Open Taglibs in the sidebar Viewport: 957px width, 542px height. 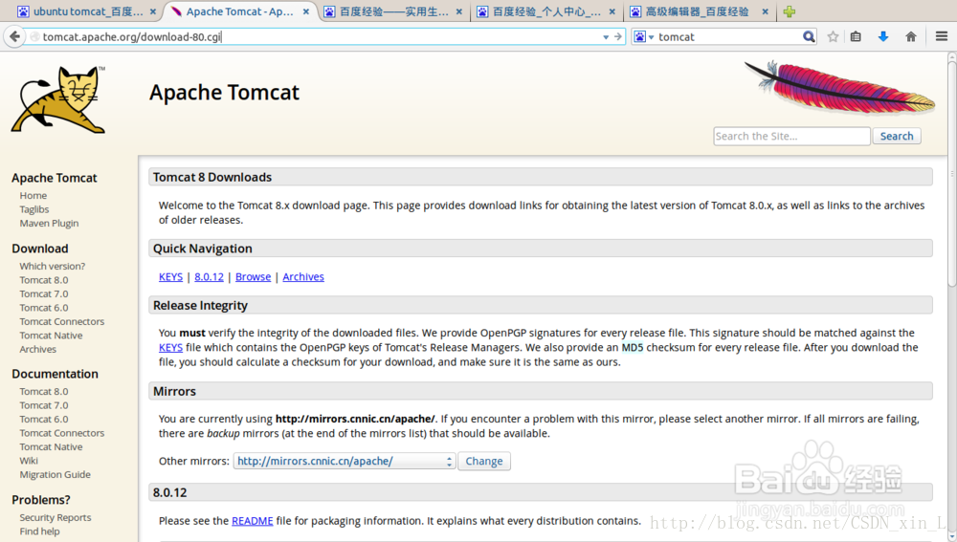[34, 209]
